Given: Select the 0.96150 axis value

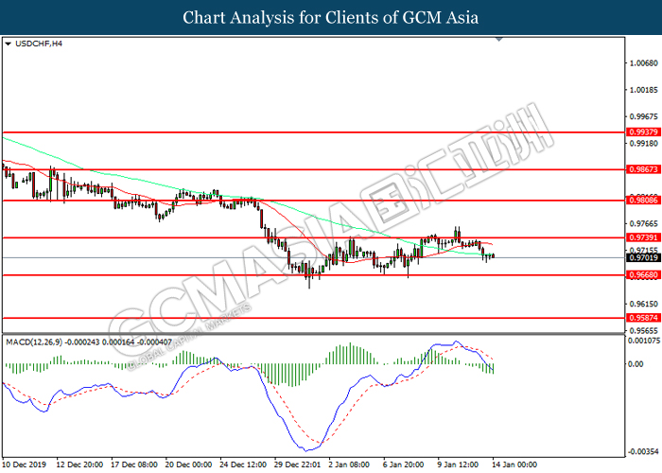Looking at the screenshot, I should pos(643,304).
